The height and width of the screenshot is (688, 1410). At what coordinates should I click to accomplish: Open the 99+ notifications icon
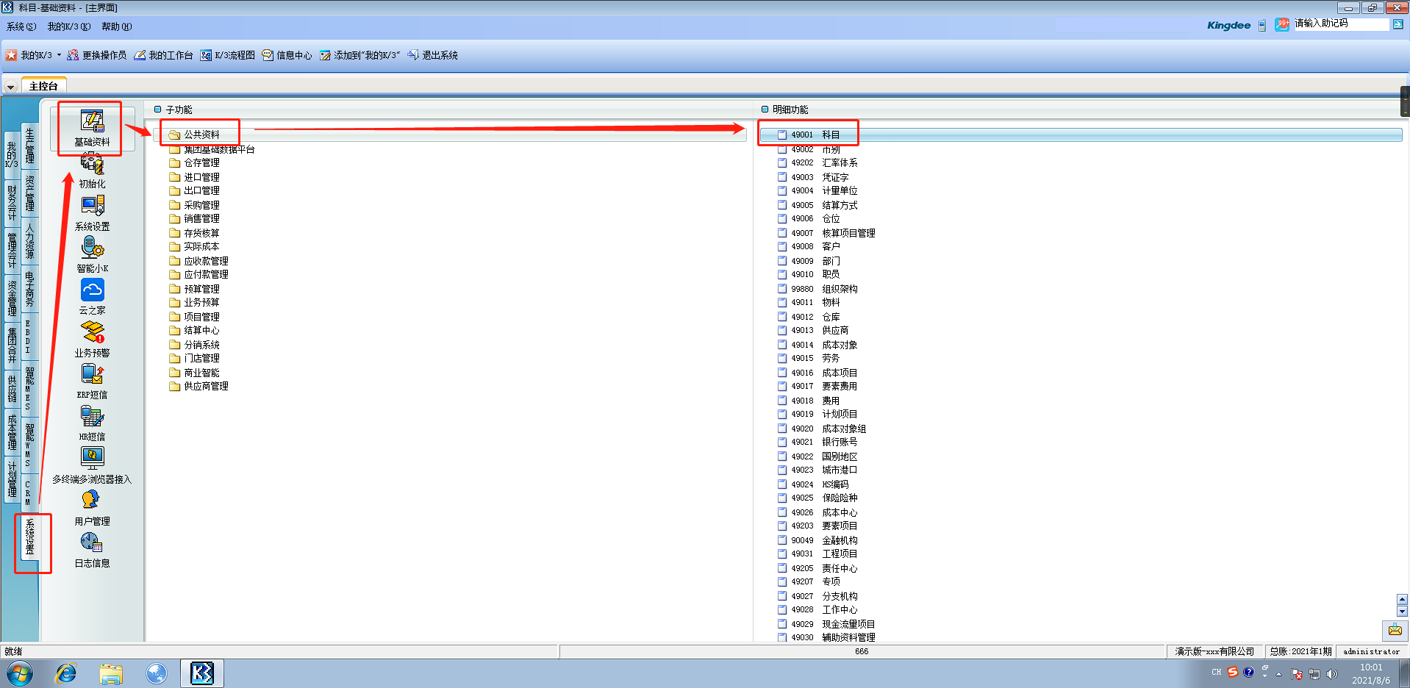tap(1282, 24)
